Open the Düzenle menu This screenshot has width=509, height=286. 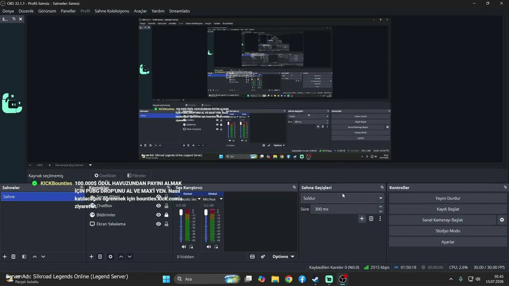tap(26, 11)
